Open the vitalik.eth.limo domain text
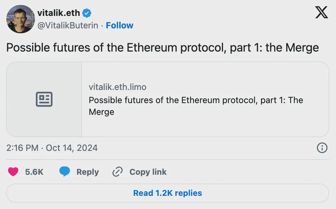The image size is (336, 209). (118, 87)
